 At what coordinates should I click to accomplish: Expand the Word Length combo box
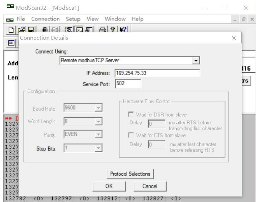click(x=98, y=121)
